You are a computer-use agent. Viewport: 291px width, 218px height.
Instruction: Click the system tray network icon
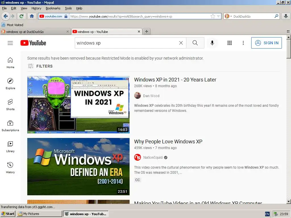276,214
